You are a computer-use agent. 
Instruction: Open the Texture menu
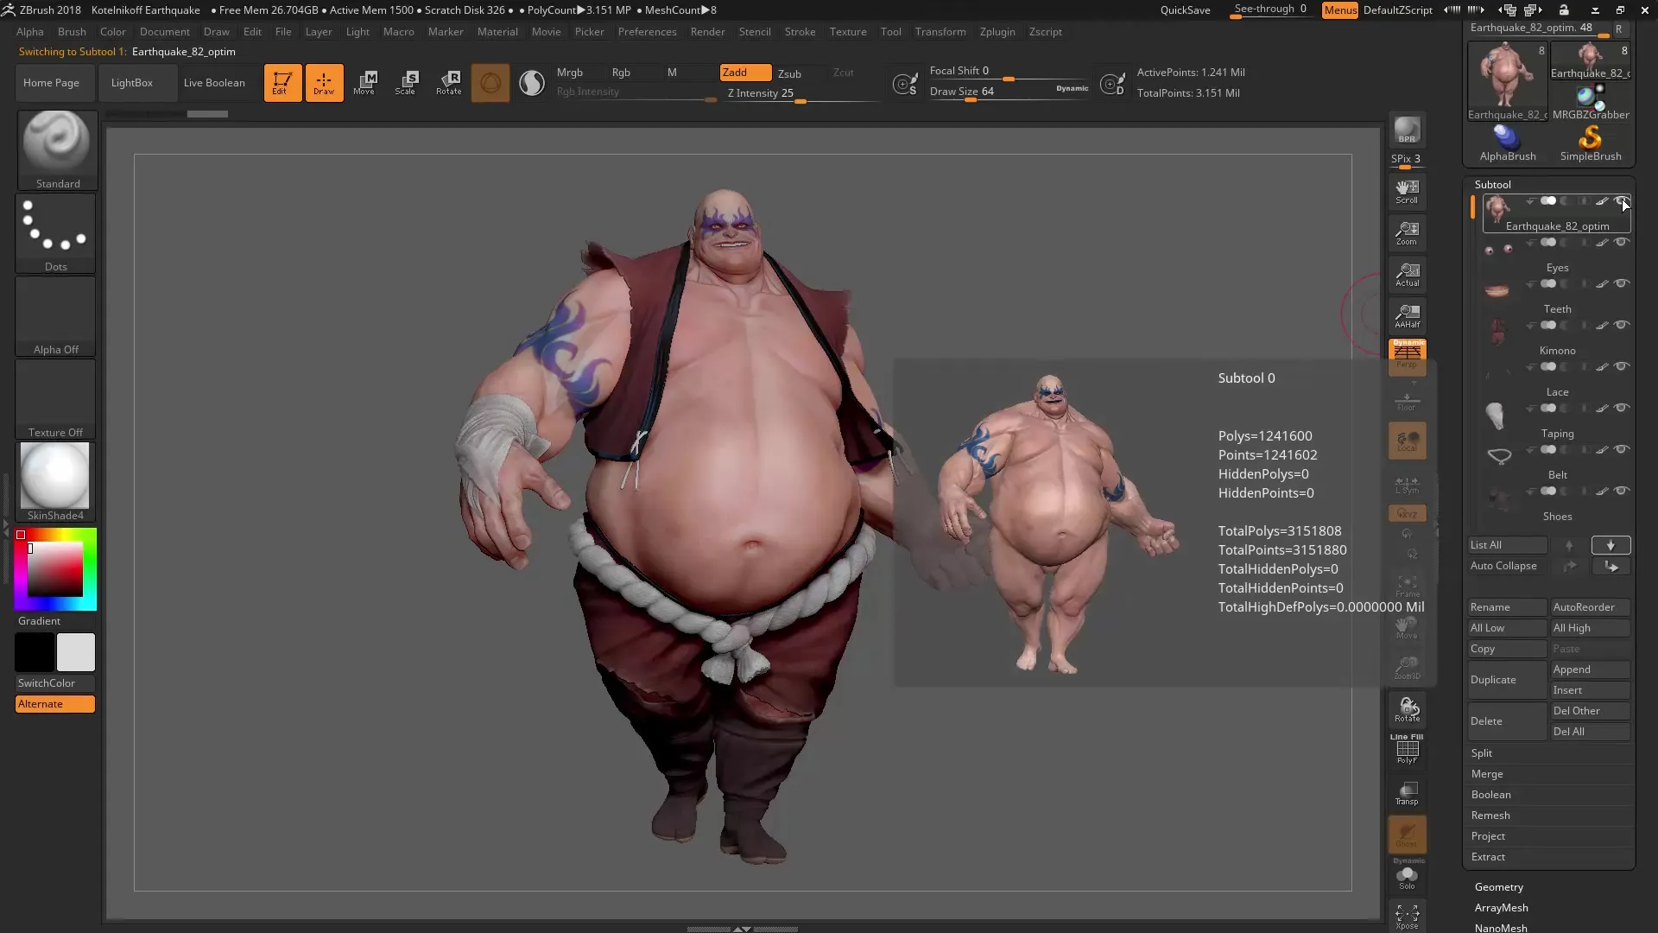(x=848, y=32)
